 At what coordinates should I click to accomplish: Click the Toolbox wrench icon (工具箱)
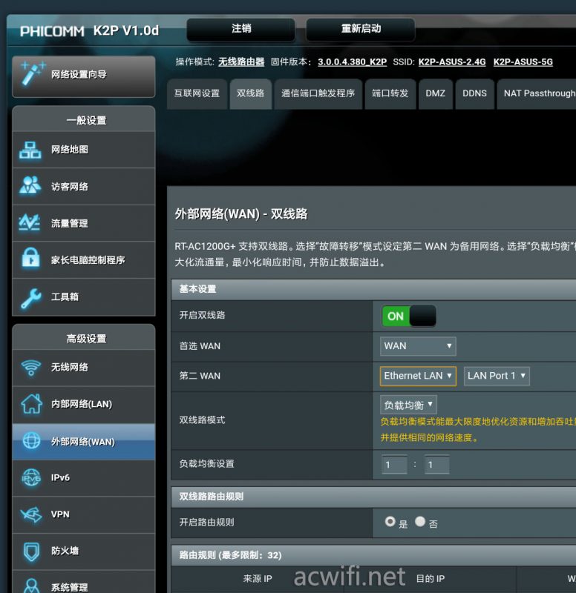(x=31, y=298)
